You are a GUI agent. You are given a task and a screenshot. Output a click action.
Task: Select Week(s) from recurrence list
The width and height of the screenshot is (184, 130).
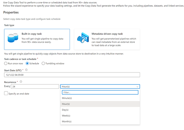click(100, 116)
